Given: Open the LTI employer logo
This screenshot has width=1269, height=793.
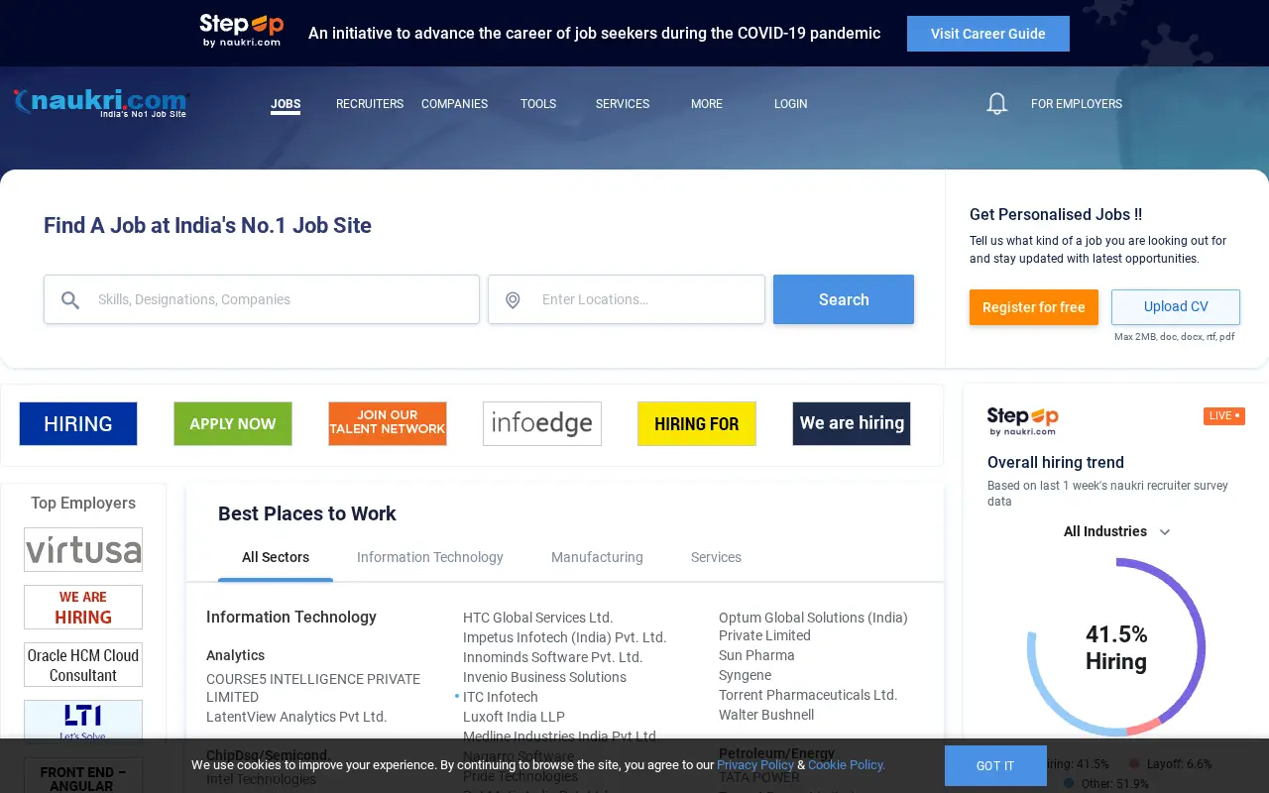Looking at the screenshot, I should [83, 721].
